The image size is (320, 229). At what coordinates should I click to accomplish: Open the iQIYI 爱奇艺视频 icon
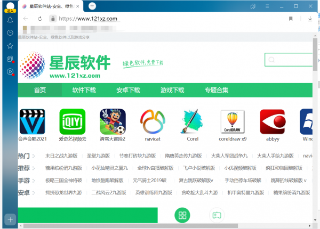72,121
